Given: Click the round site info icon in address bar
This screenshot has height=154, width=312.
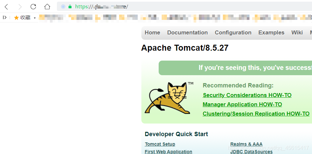Looking at the screenshot, I should pyautogui.click(x=63, y=7).
